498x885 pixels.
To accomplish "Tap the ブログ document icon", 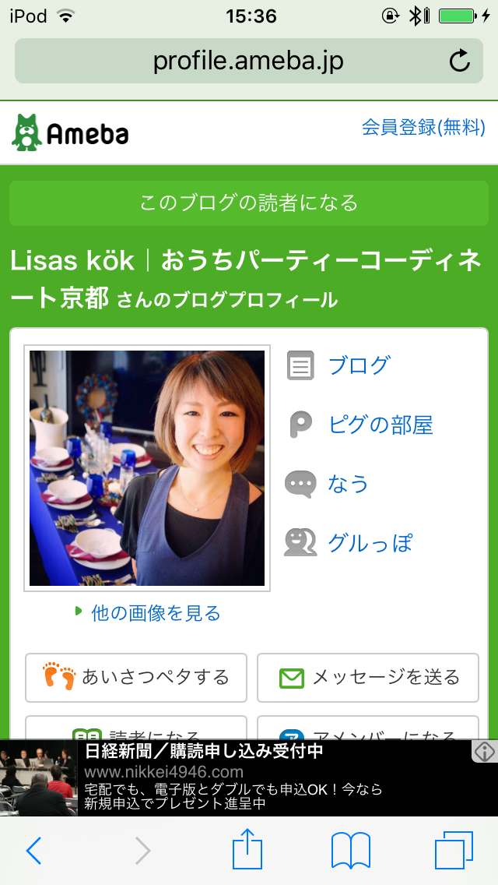I will 300,365.
